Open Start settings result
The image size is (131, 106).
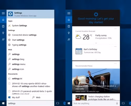click(x=30, y=40)
